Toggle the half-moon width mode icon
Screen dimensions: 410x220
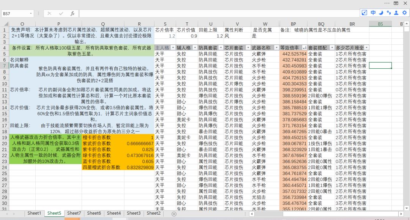(381, 13)
